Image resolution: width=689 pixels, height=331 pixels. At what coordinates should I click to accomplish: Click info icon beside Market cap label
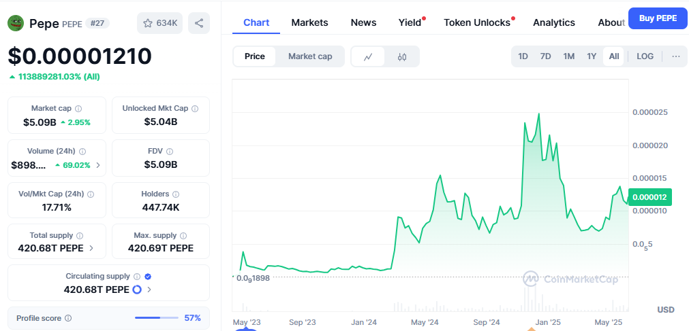(78, 108)
